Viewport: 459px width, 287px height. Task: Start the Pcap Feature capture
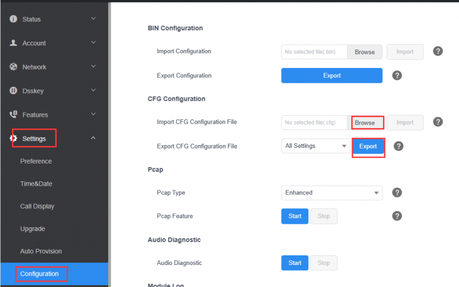pos(295,216)
